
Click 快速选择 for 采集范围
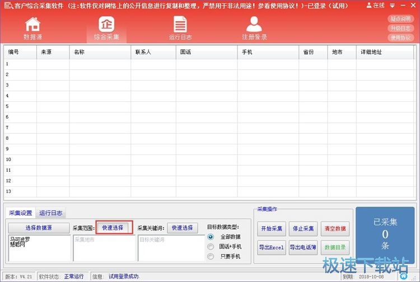[x=114, y=228]
